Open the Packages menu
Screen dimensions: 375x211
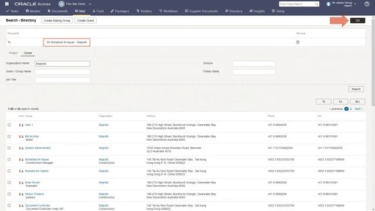(x=120, y=11)
